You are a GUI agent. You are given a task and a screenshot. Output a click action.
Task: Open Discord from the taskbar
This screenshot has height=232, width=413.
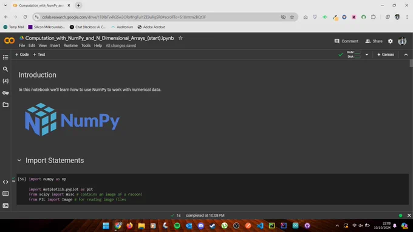click(x=200, y=225)
